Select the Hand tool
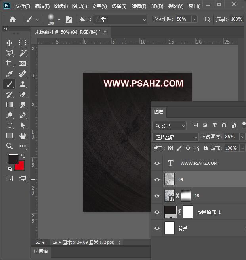 pos(23,136)
